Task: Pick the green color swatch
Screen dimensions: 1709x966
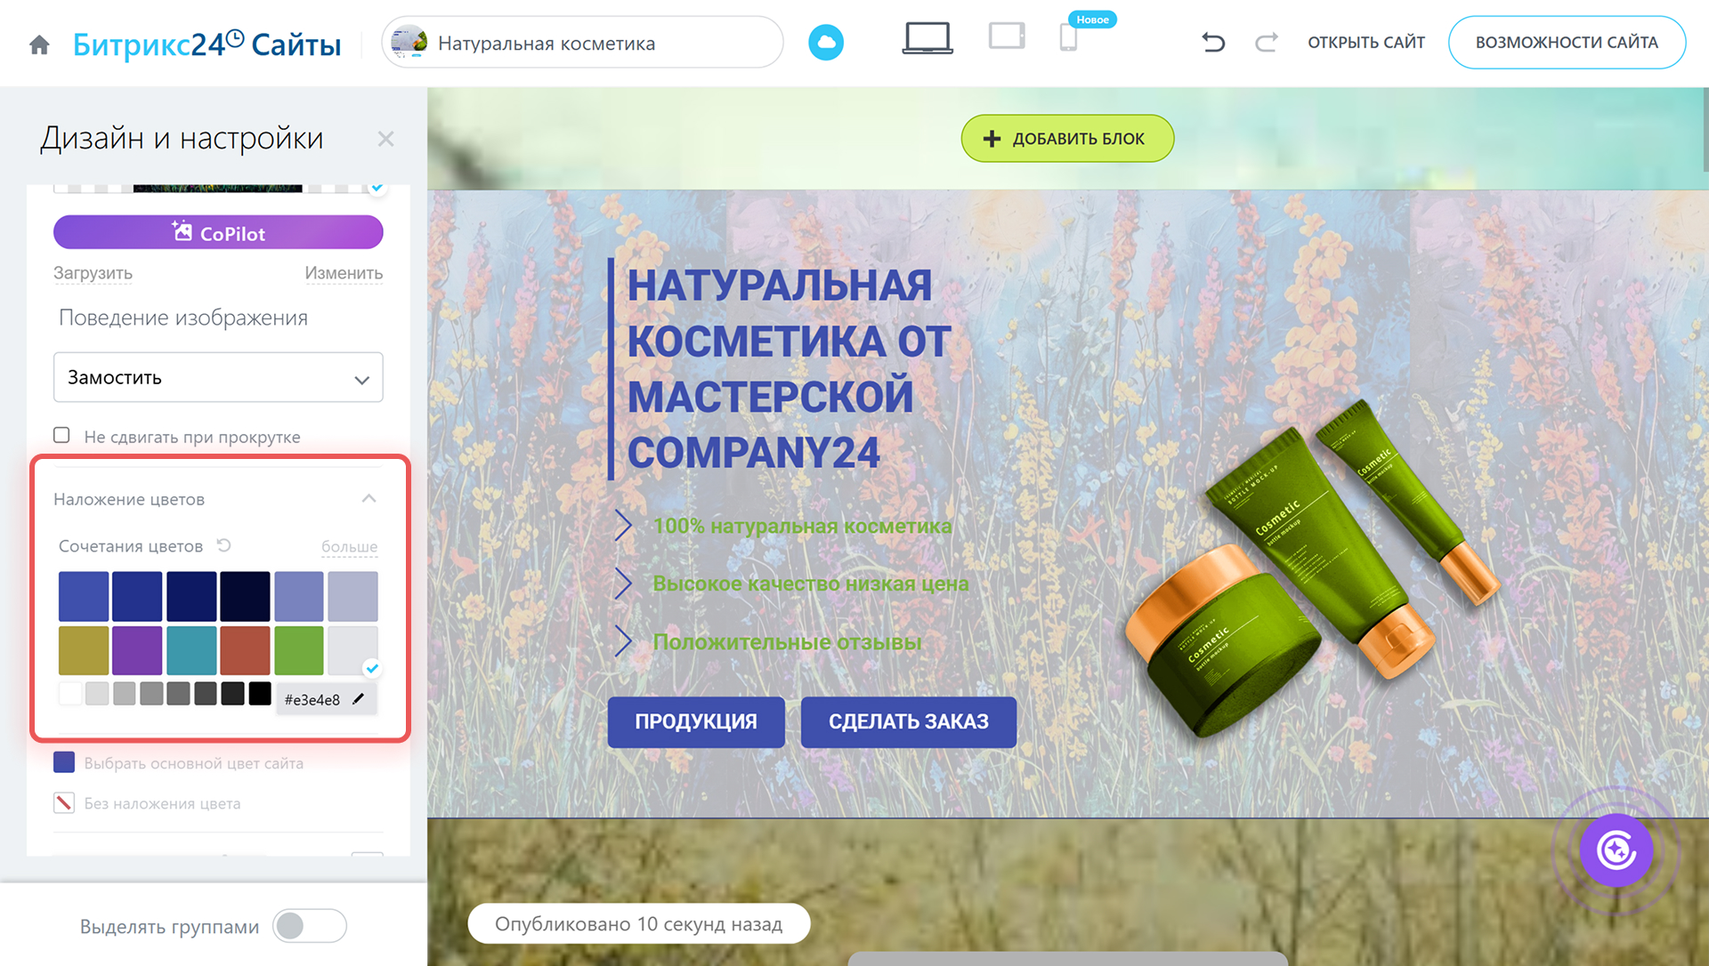Action: (x=298, y=650)
